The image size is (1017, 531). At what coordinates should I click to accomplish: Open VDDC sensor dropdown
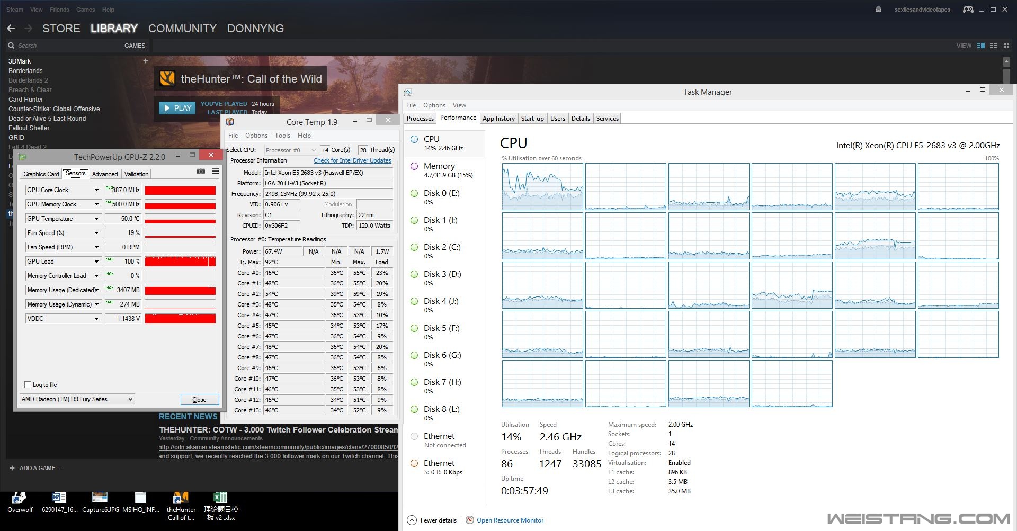96,319
